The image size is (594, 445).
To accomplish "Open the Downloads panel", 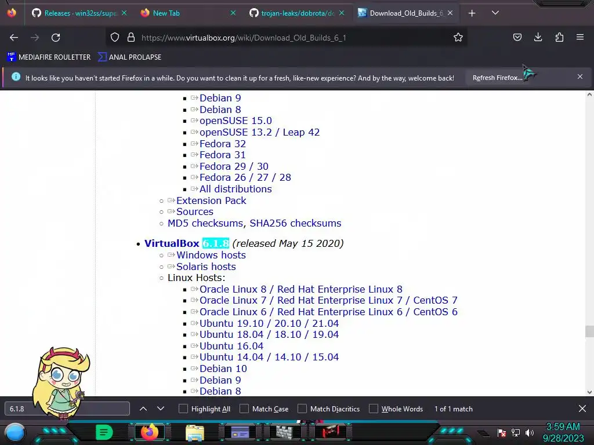I will [538, 37].
